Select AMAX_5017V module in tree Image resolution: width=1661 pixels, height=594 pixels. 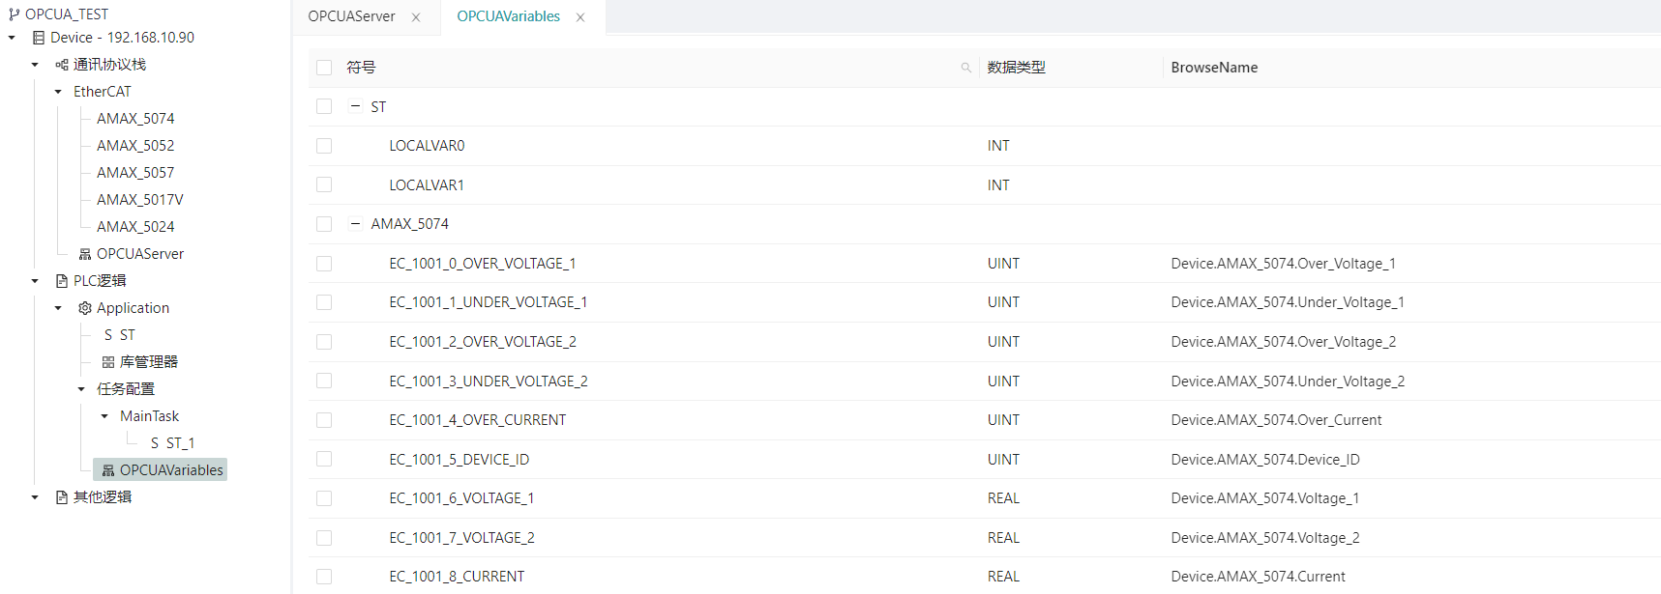(140, 200)
